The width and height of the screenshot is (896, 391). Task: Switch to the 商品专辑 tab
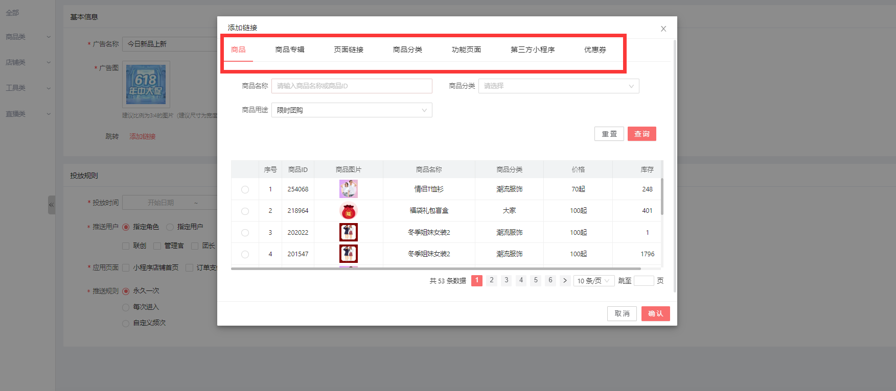click(x=289, y=50)
